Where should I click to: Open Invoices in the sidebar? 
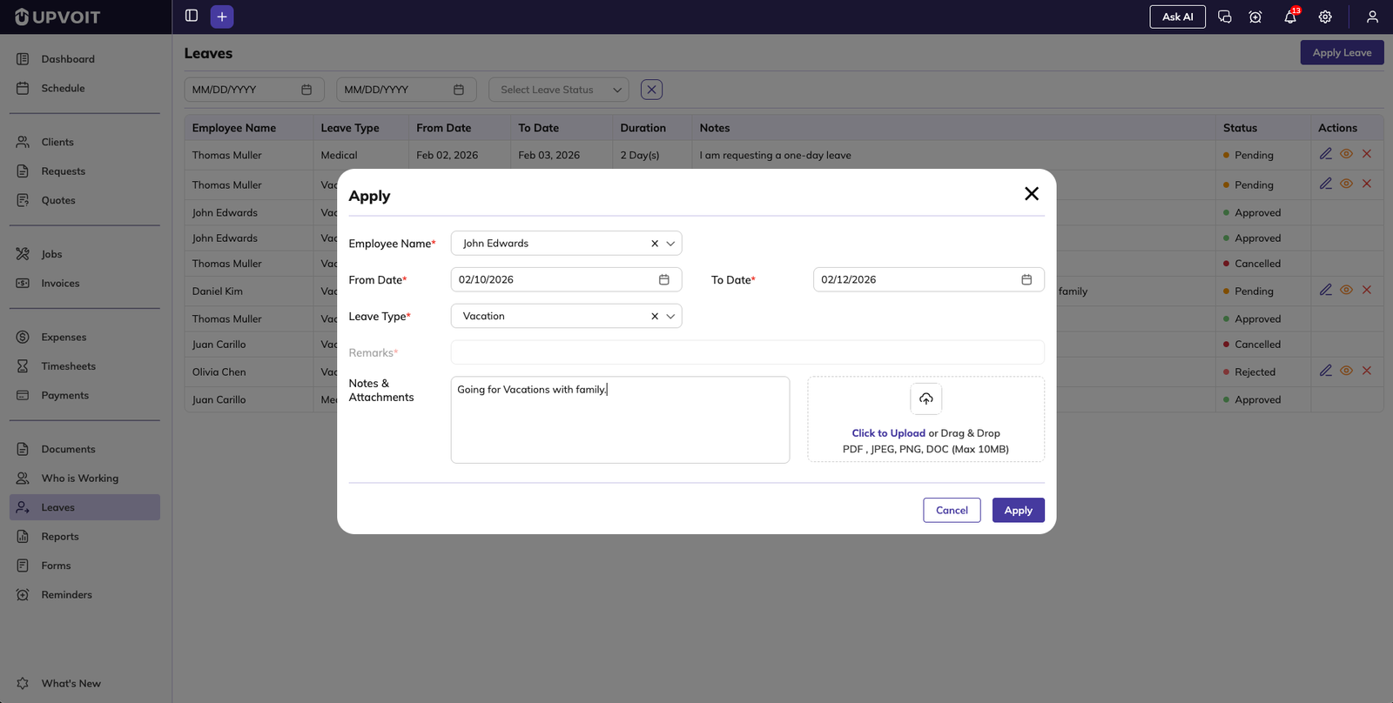pyautogui.click(x=84, y=283)
